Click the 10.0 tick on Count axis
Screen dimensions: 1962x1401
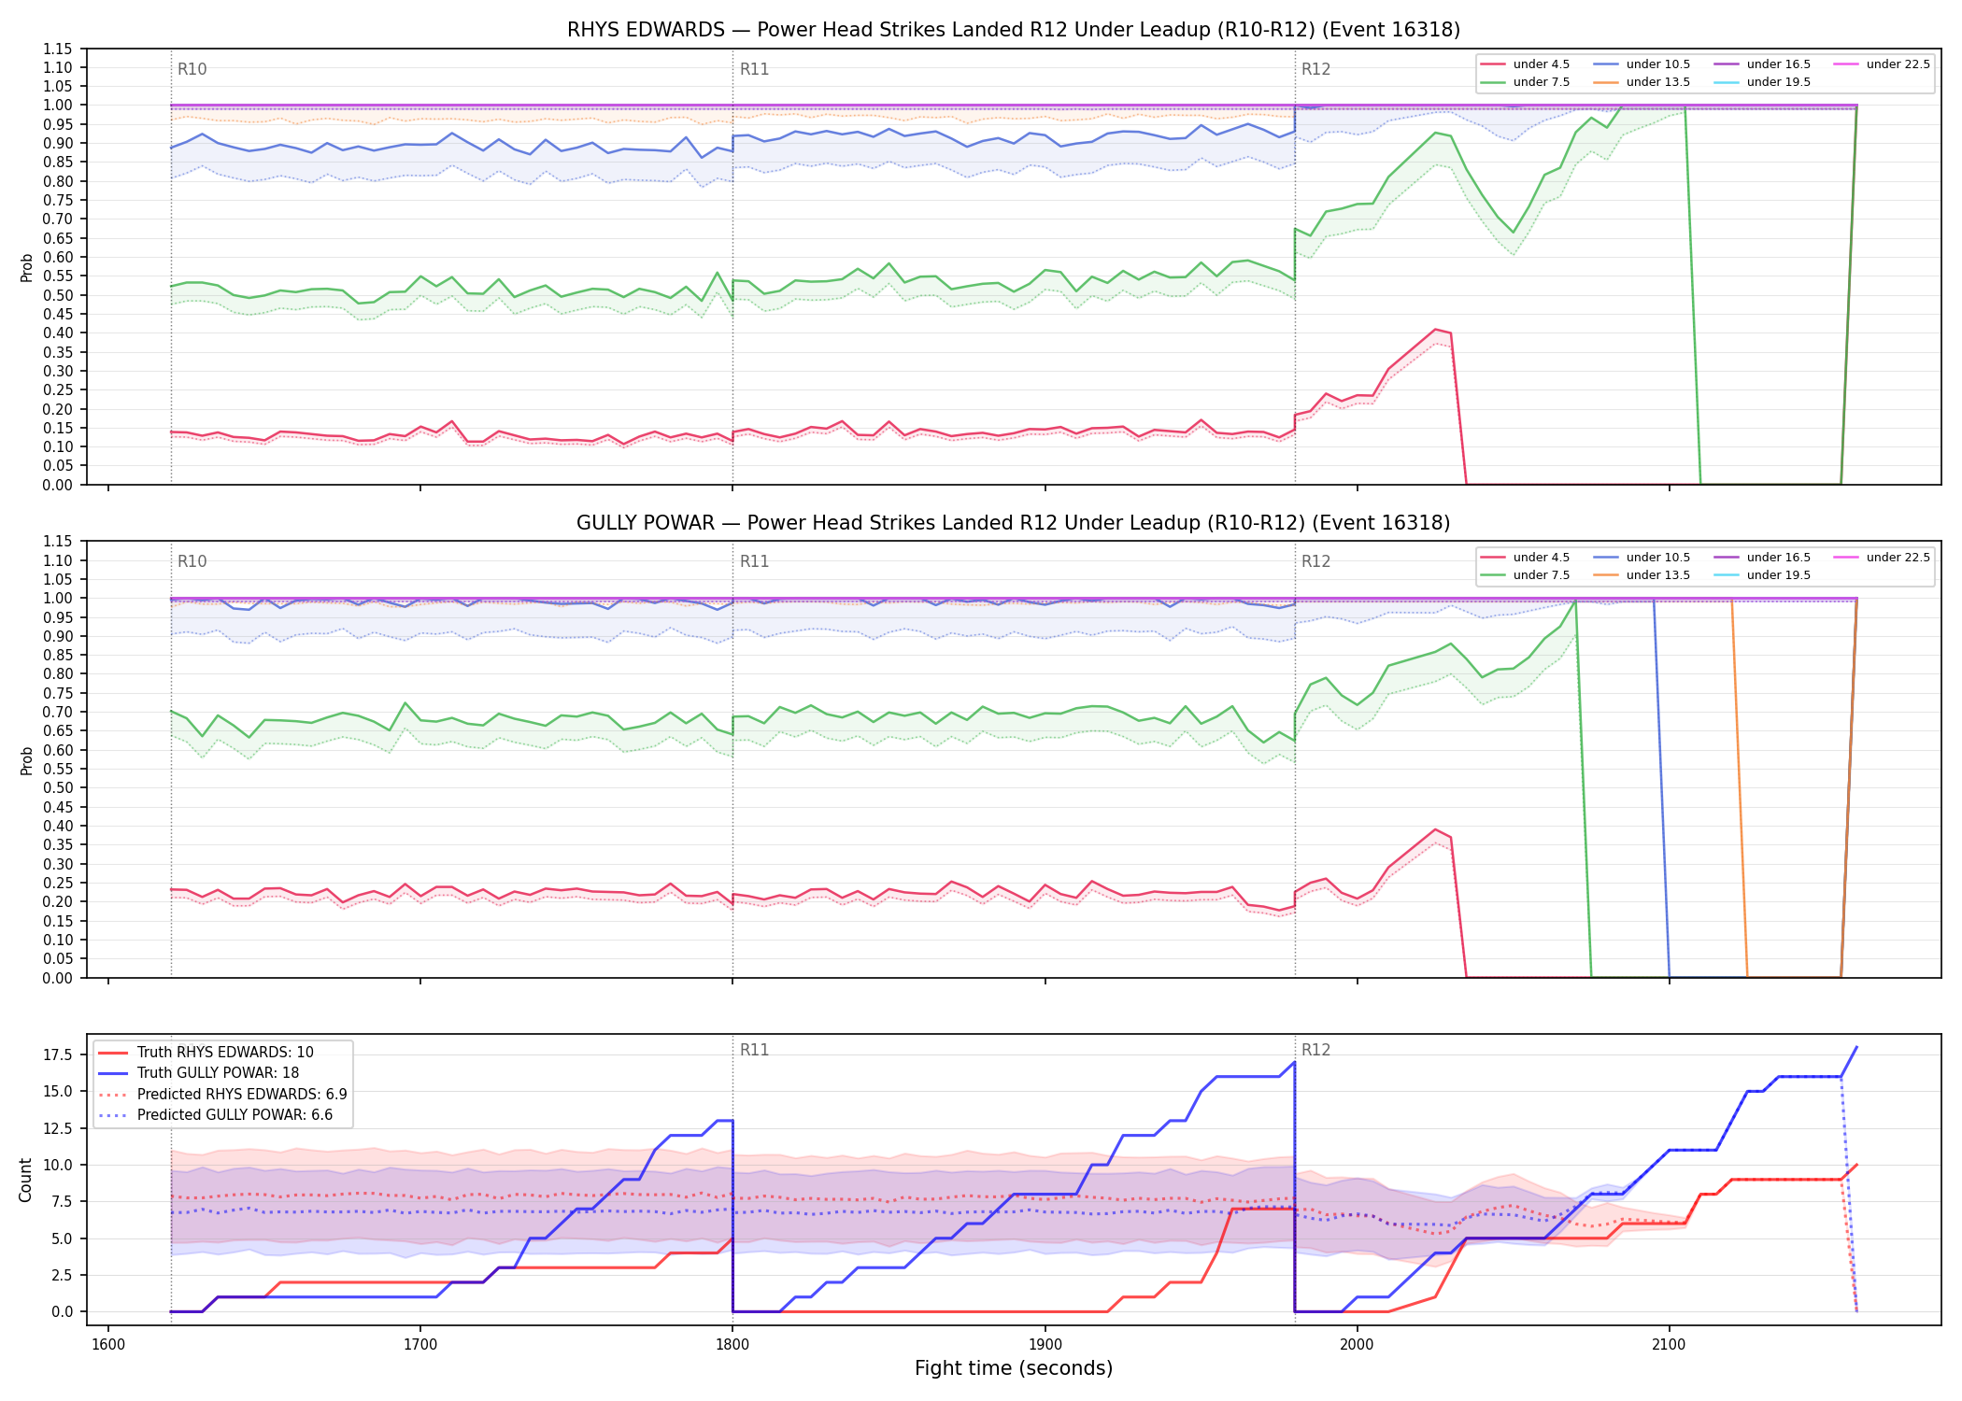pyautogui.click(x=58, y=1166)
